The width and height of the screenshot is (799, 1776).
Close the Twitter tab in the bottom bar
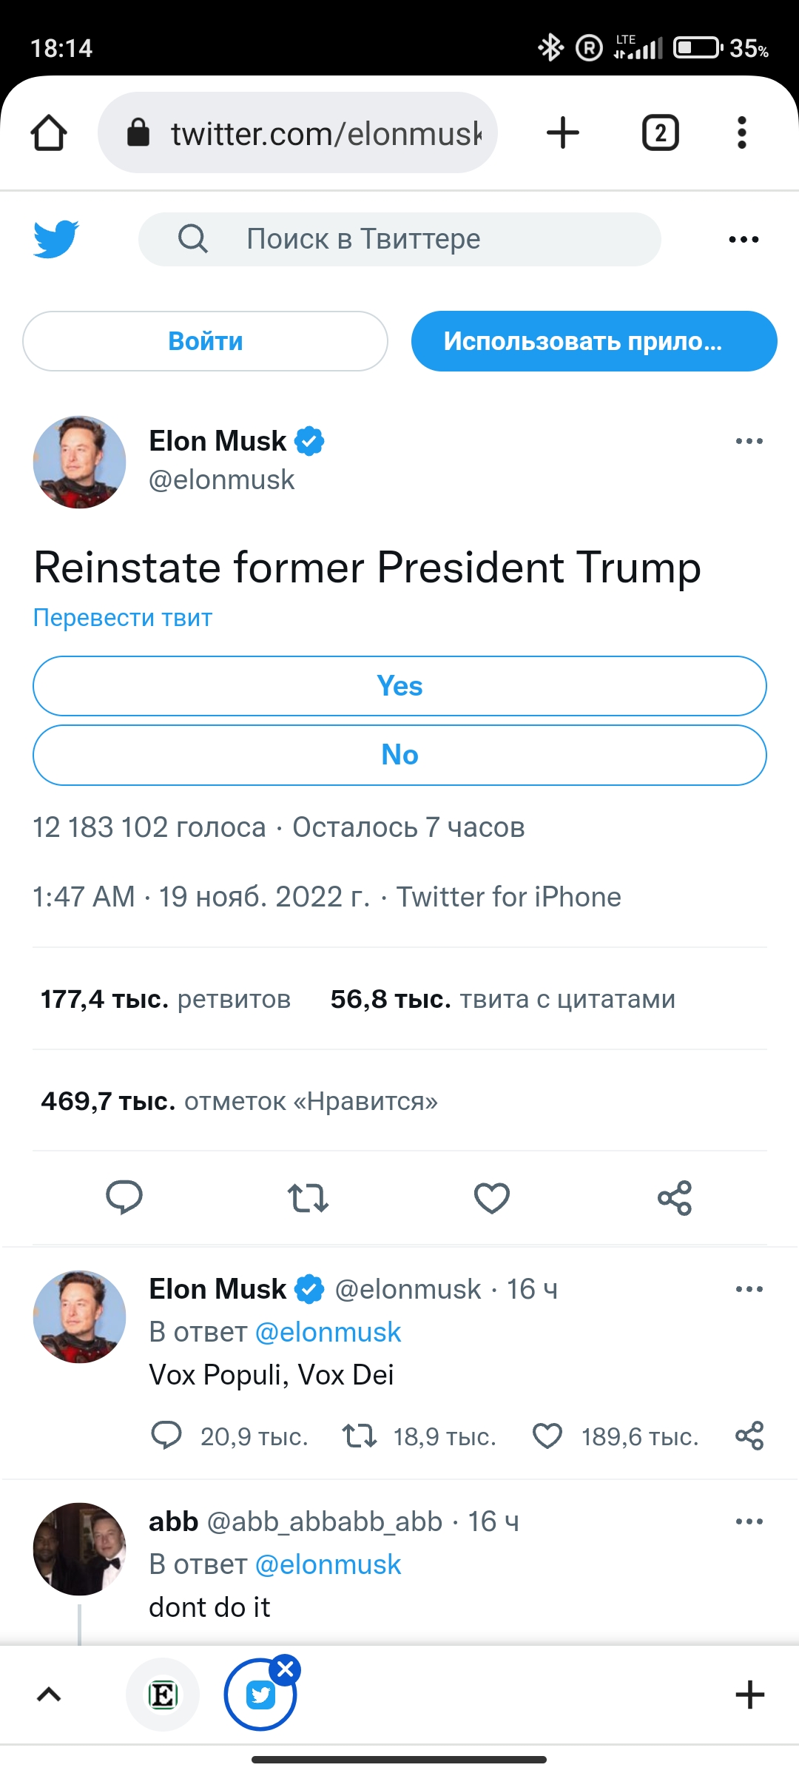tap(286, 1670)
